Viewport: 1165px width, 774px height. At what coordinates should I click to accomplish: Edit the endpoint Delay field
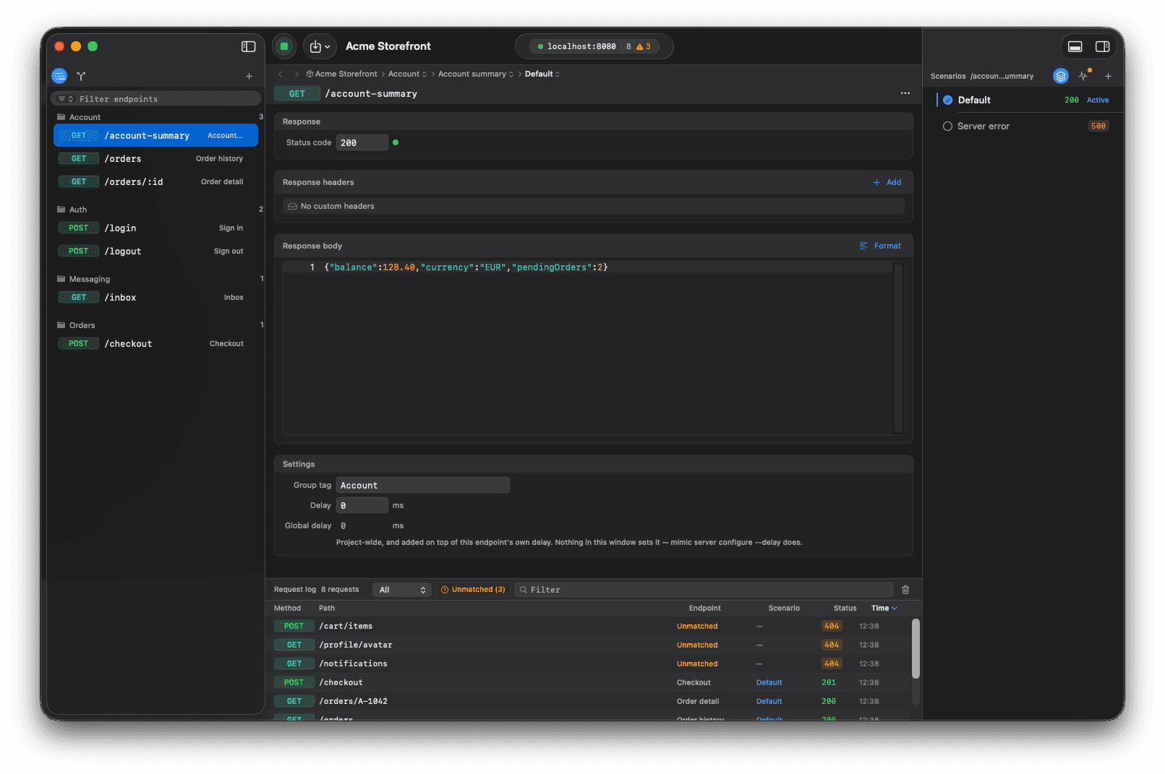362,505
